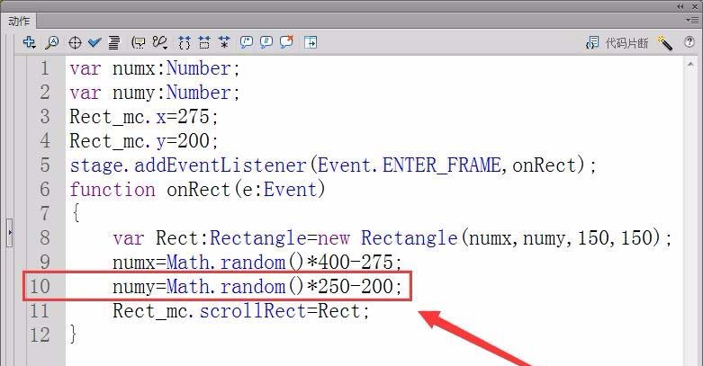Click "addEventListener" in line 5

click(x=221, y=165)
